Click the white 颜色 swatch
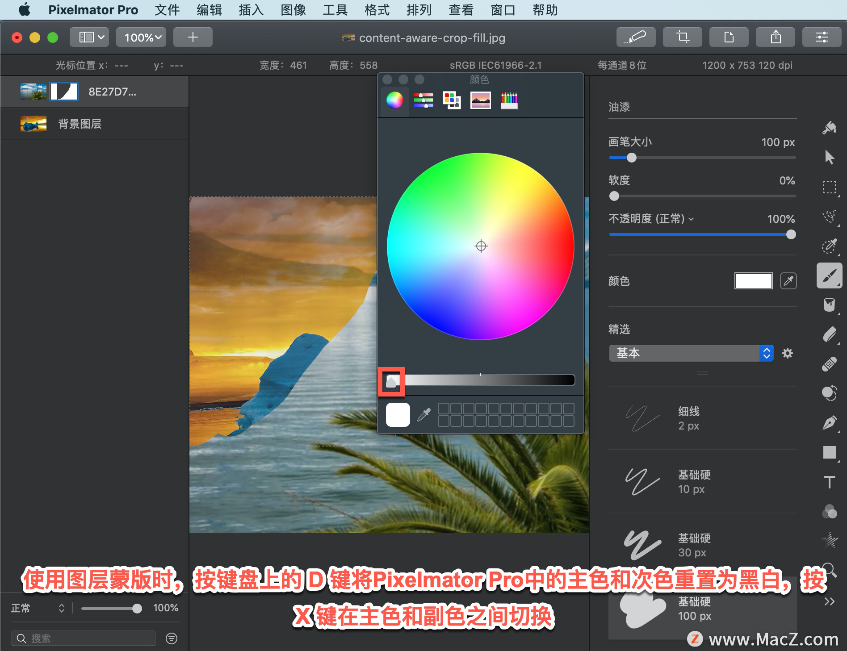This screenshot has height=651, width=847. coord(753,281)
